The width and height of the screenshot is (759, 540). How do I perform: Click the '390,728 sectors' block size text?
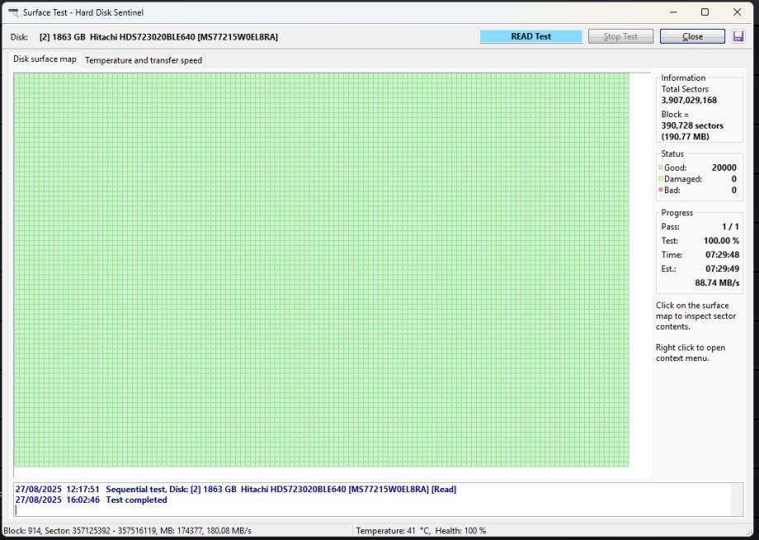692,126
